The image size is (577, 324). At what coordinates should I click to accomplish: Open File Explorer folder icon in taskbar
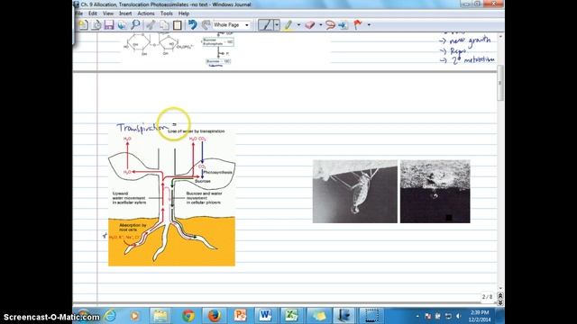[160, 316]
